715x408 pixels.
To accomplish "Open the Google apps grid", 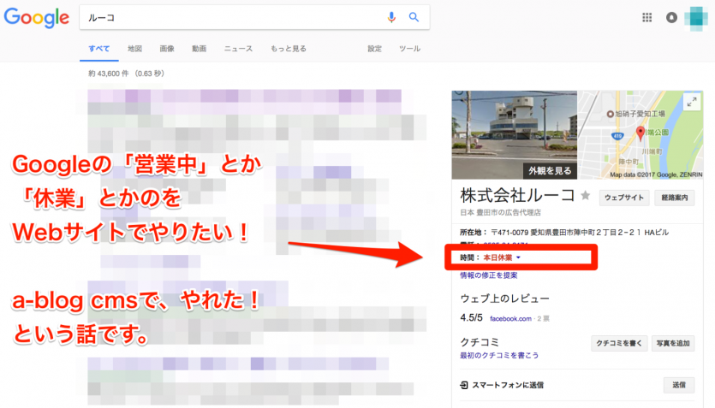I will tap(646, 17).
